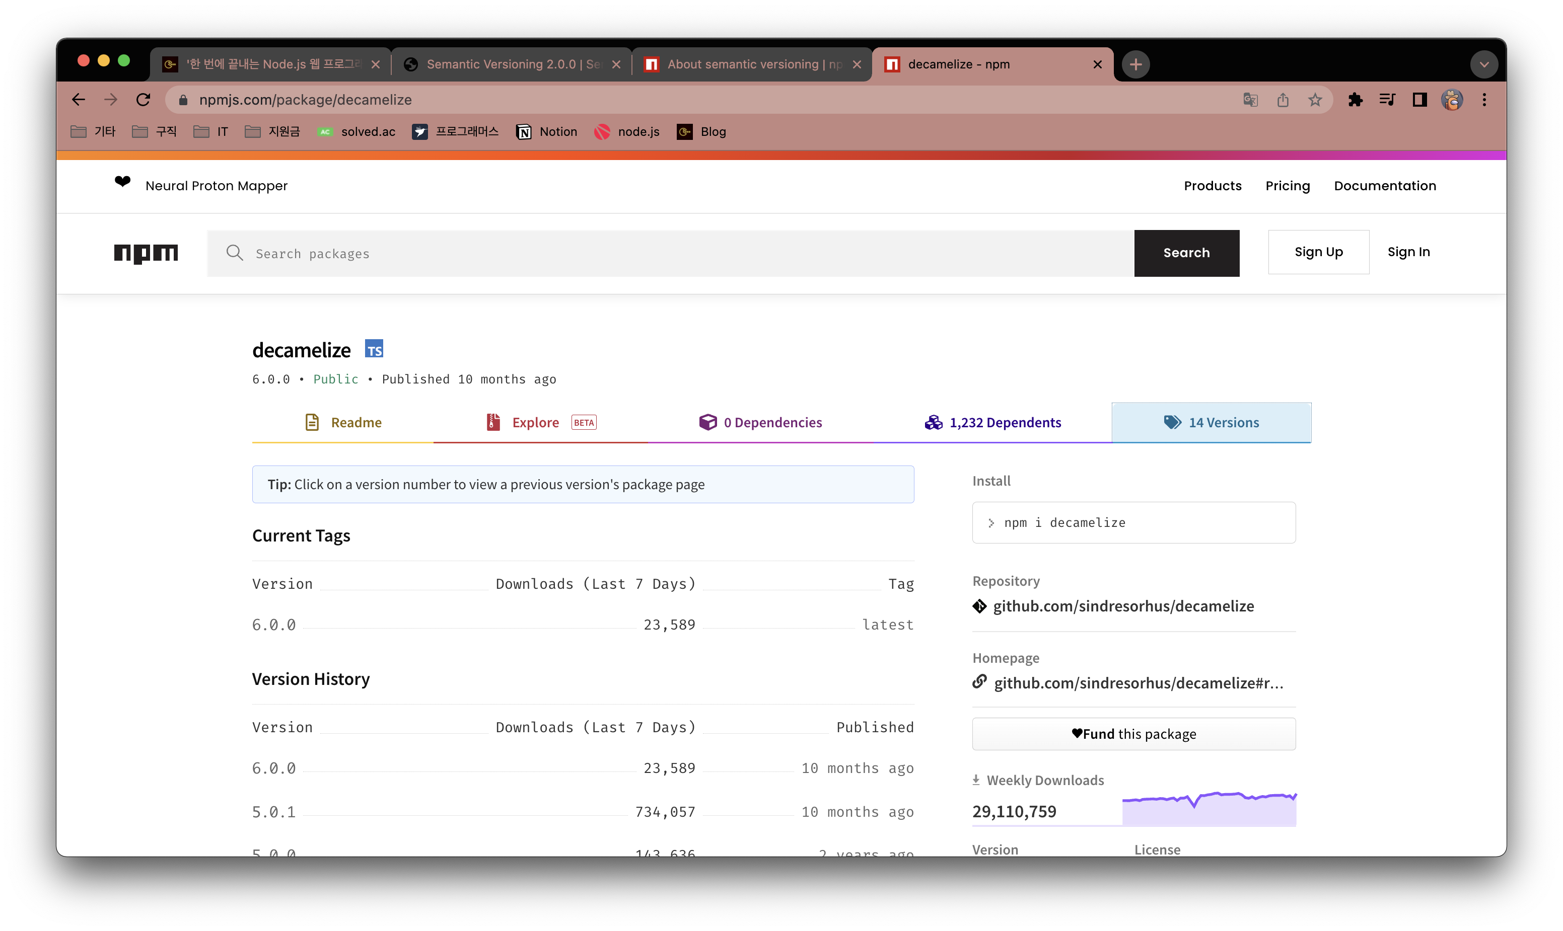Click the share page icon
Image resolution: width=1563 pixels, height=931 pixels.
tap(1283, 100)
